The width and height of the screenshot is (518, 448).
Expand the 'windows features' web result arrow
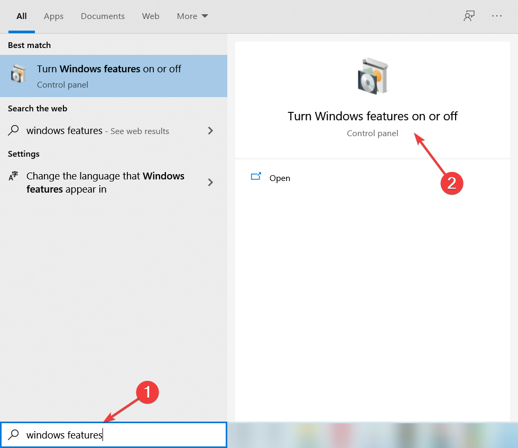point(210,131)
